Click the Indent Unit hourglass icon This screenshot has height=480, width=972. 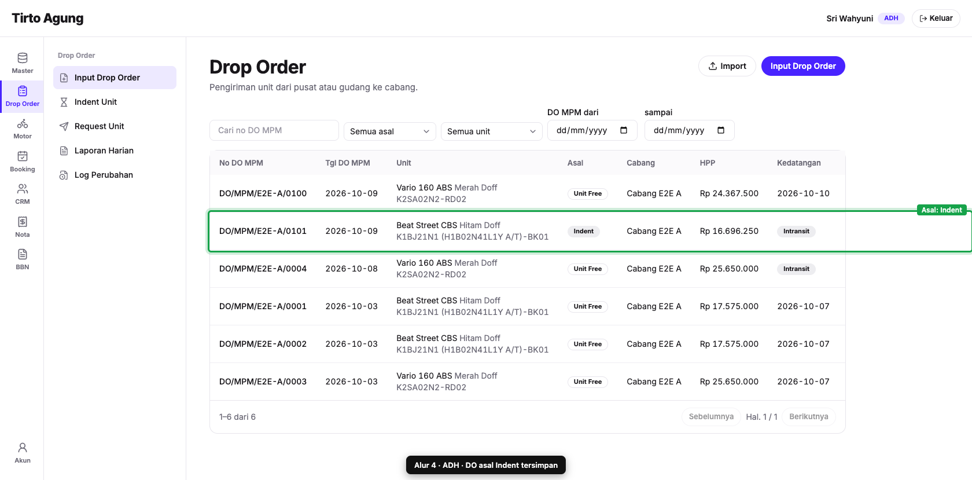[64, 102]
